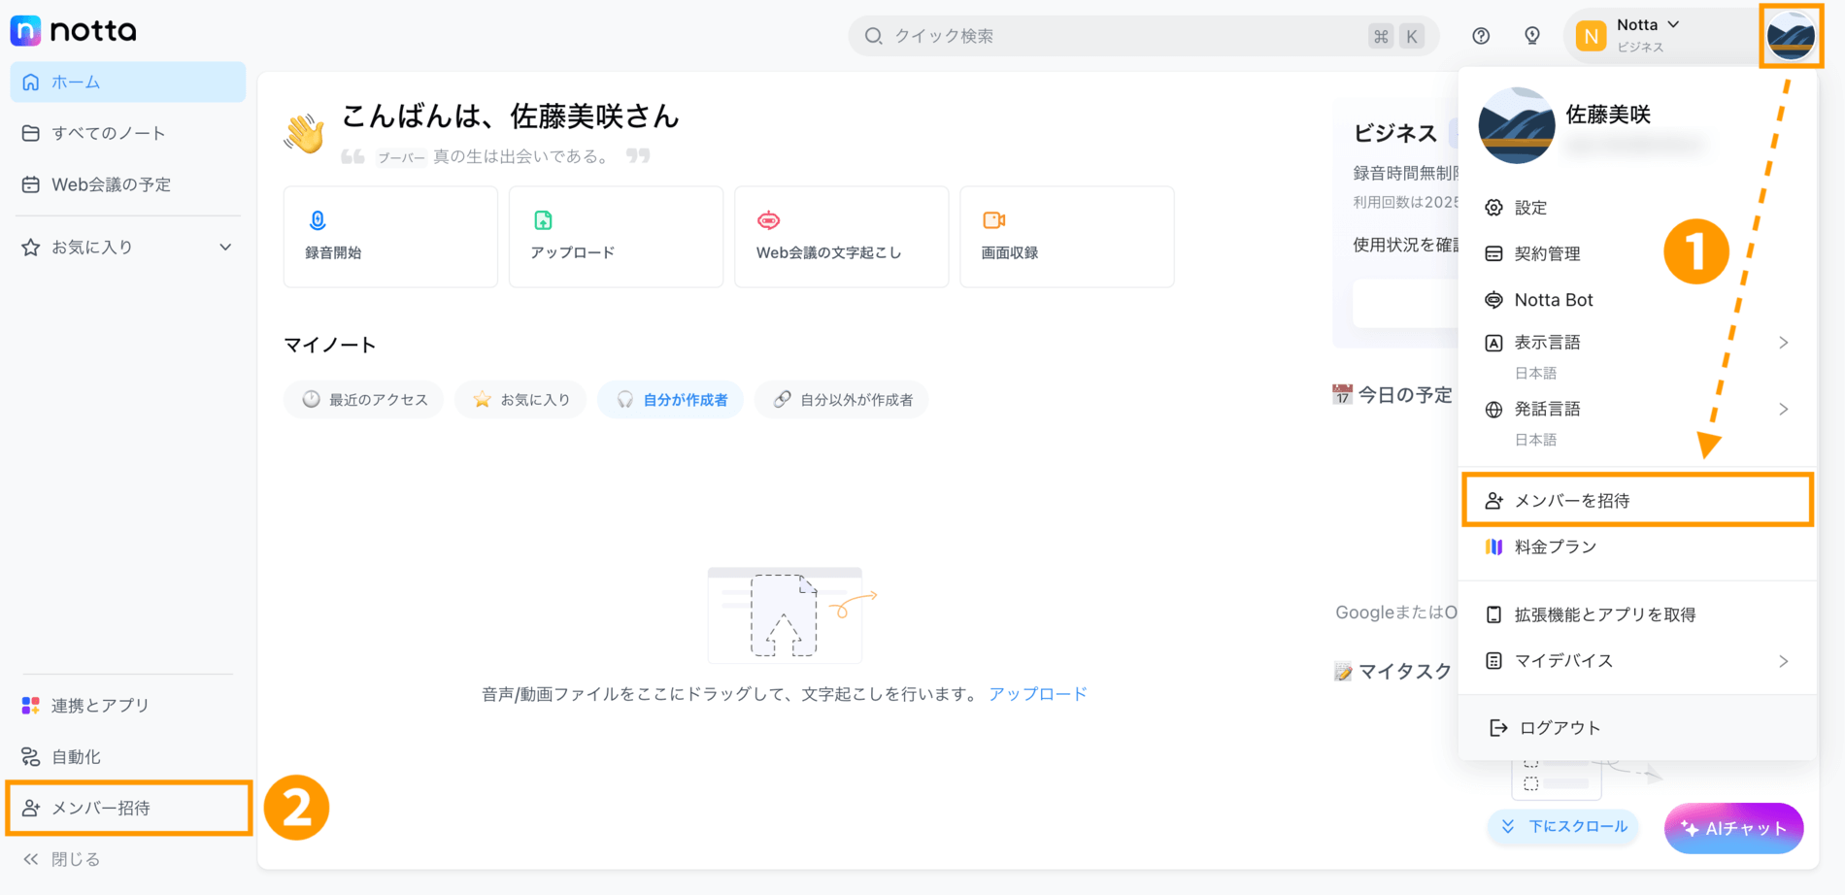Open 自動化 in sidebar
This screenshot has height=895, width=1845.
[x=127, y=756]
